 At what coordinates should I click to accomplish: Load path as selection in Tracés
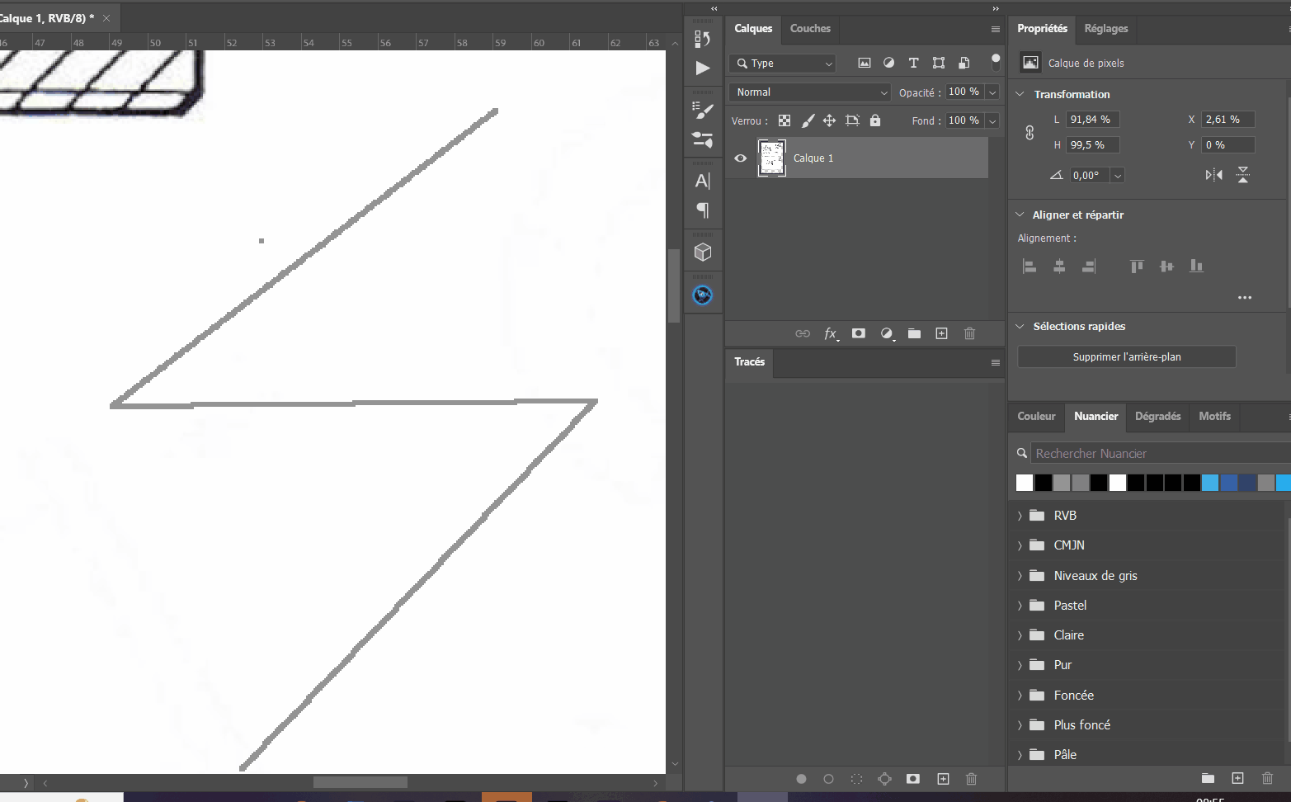tap(857, 779)
